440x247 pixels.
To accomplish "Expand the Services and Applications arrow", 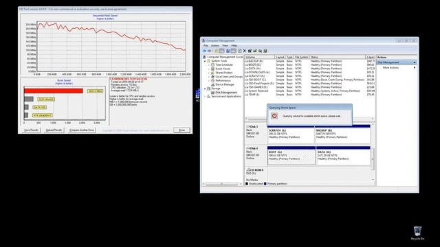I will [205, 96].
